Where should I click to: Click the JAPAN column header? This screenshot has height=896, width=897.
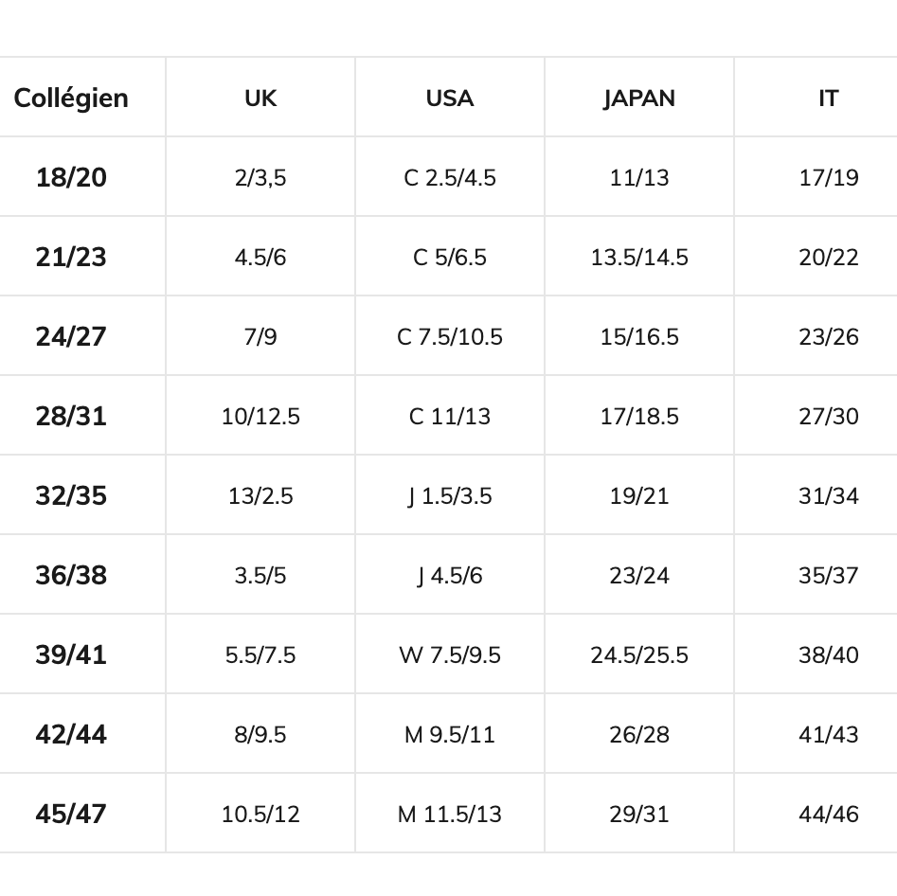pyautogui.click(x=639, y=99)
